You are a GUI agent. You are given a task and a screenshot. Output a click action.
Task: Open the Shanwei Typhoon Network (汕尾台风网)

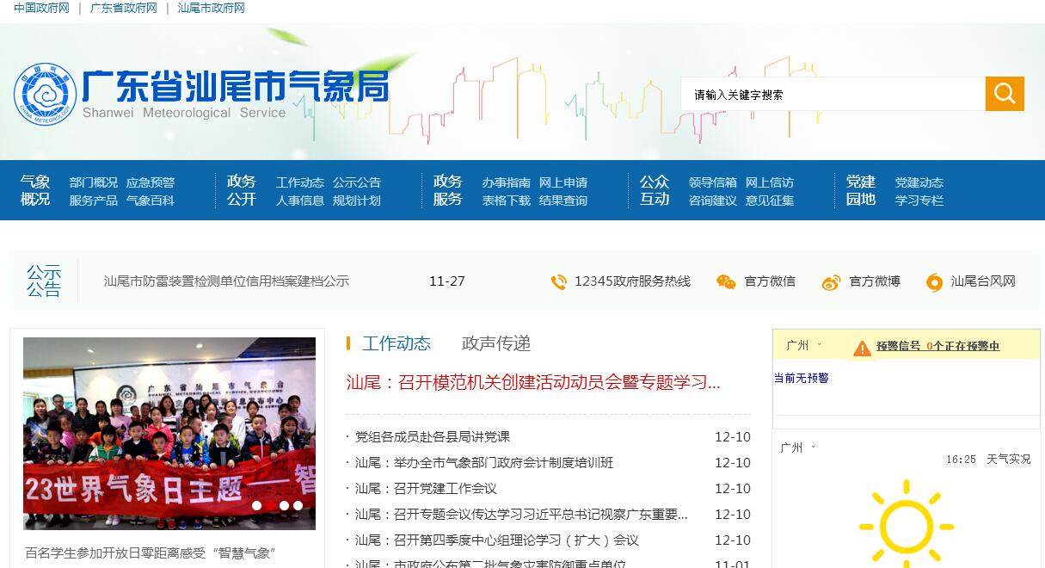click(x=972, y=281)
